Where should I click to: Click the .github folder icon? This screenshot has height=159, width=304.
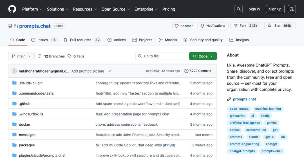pos(14,103)
